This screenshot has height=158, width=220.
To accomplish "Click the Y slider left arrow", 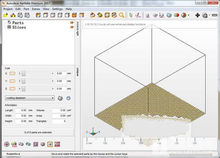I will click(x=20, y=81).
